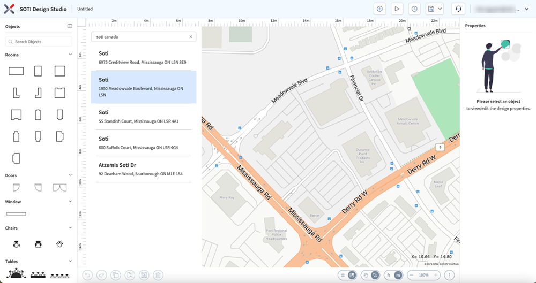This screenshot has height=283, width=536.
Task: Zoom in with the plus button
Action: pyautogui.click(x=435, y=275)
